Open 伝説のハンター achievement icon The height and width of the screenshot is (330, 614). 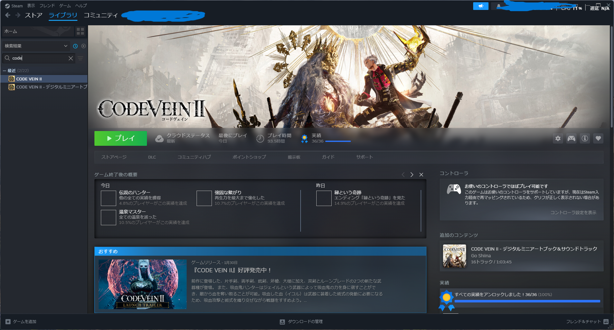[109, 198]
